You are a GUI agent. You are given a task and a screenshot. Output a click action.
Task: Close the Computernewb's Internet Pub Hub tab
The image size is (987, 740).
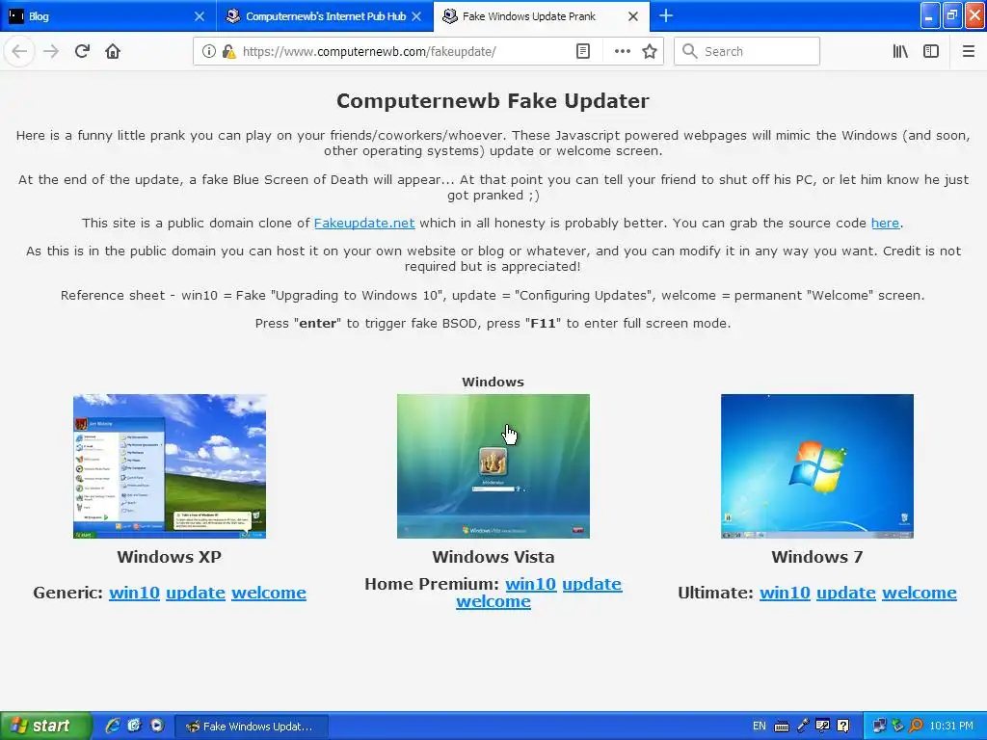[416, 16]
